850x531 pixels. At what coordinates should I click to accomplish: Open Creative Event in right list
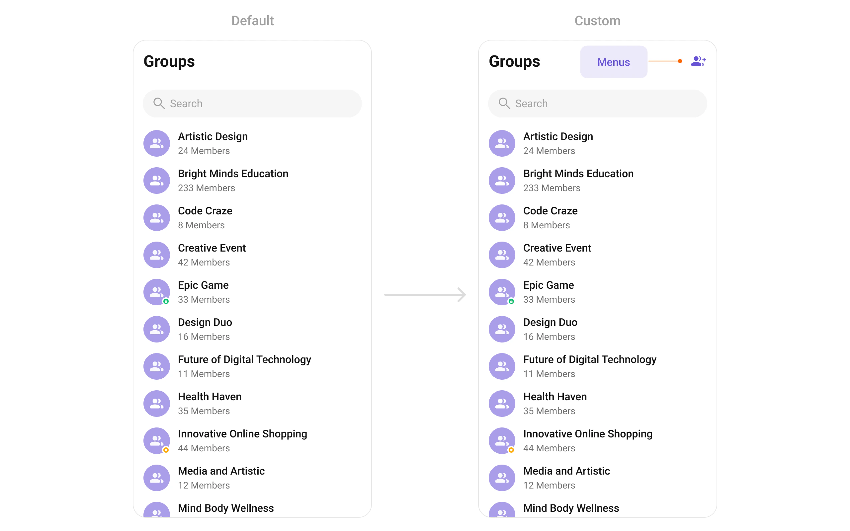pos(557,248)
